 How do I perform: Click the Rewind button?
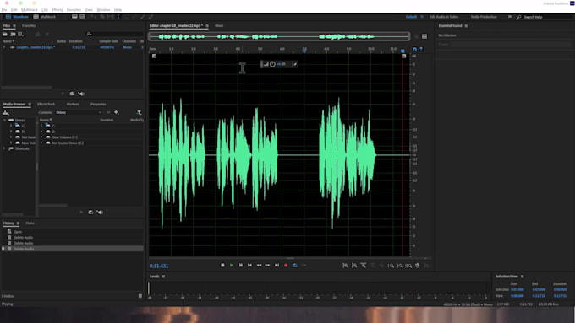[x=259, y=265]
